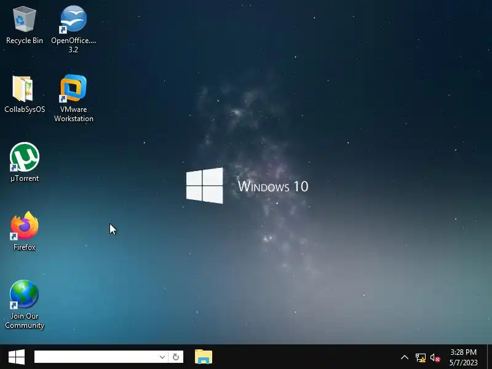Click the Show desktop strip at taskbar end
Image resolution: width=492 pixels, height=369 pixels.
489,357
